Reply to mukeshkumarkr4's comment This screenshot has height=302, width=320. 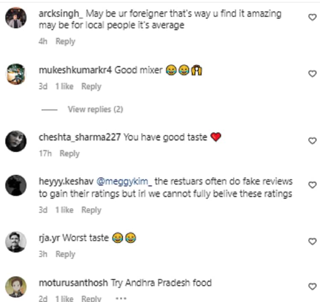coord(91,86)
